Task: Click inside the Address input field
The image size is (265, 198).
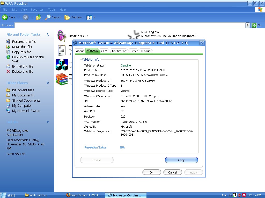Action: point(130,25)
